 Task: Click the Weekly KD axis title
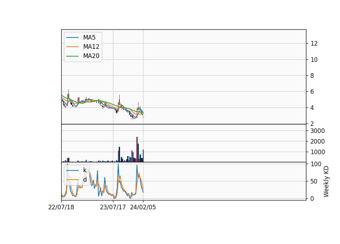pos(326,181)
